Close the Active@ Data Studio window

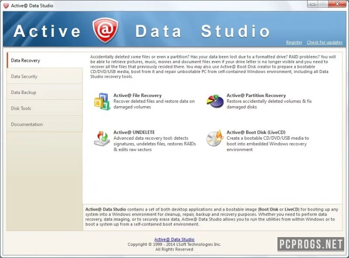pos(337,4)
